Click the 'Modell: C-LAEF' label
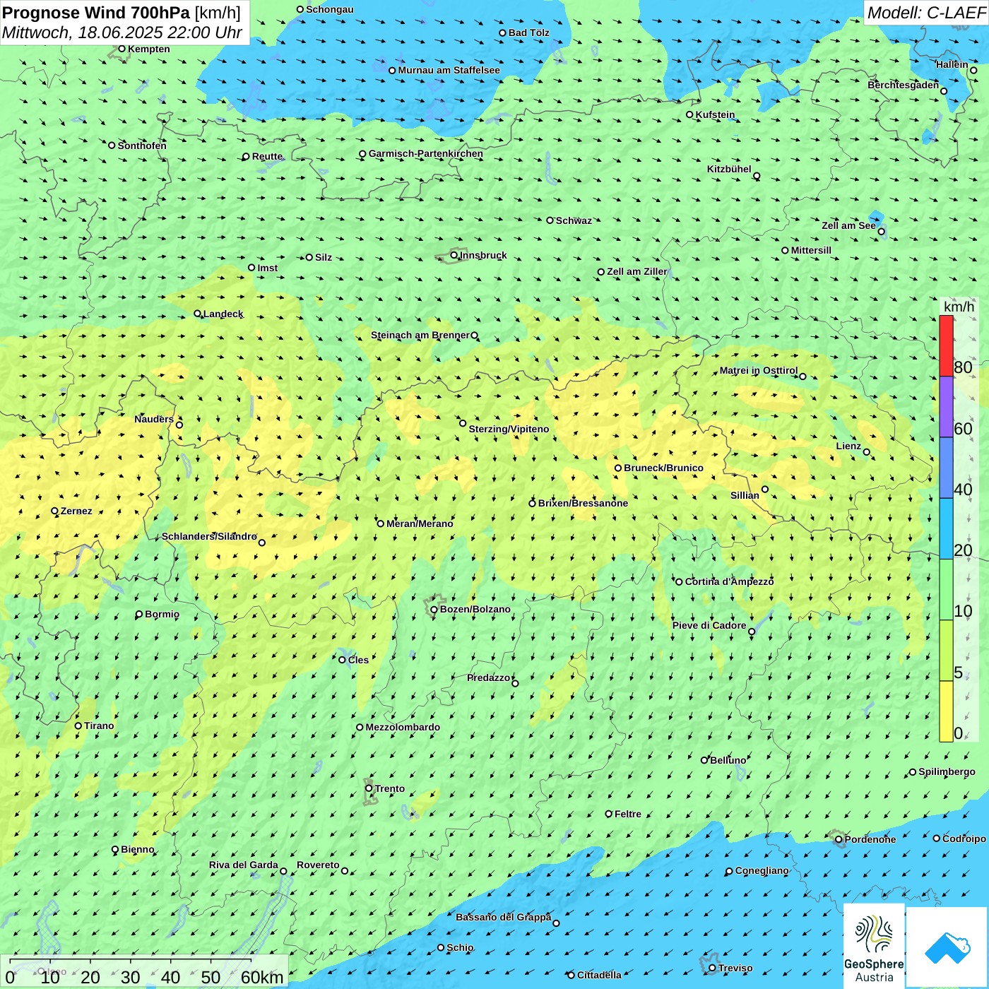Image resolution: width=989 pixels, height=989 pixels. tap(925, 13)
